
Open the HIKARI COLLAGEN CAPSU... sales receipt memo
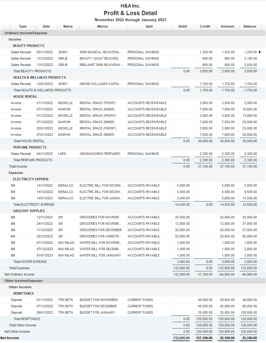[x=101, y=84]
